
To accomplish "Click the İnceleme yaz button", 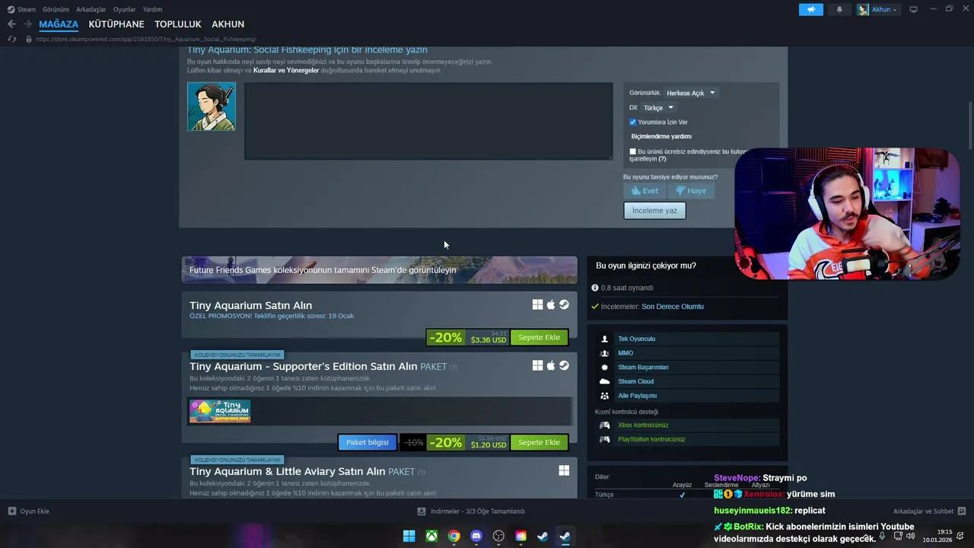I will click(654, 210).
